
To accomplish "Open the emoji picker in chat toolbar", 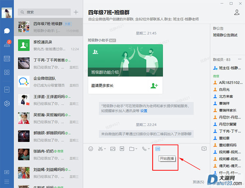I will tap(90, 149).
